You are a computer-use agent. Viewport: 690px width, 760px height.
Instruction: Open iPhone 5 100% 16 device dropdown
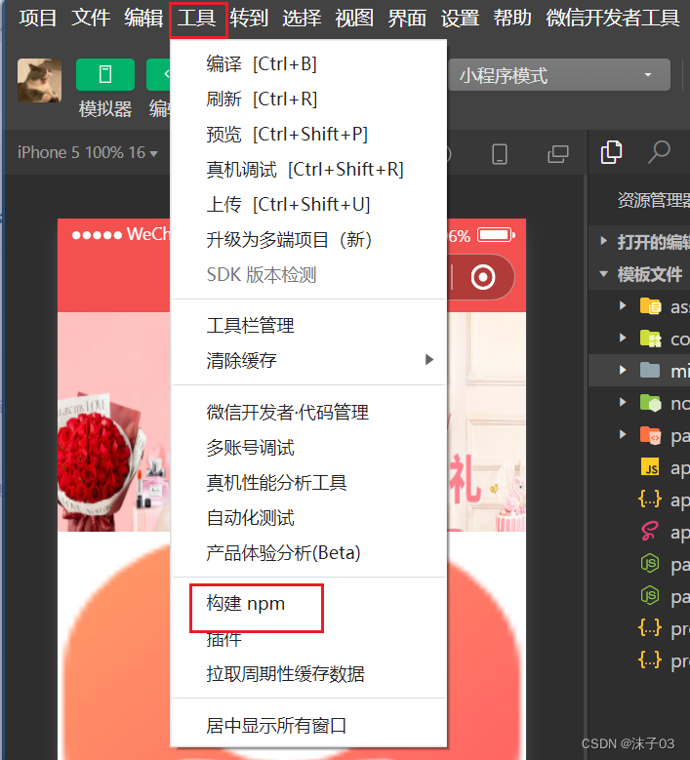pos(88,152)
